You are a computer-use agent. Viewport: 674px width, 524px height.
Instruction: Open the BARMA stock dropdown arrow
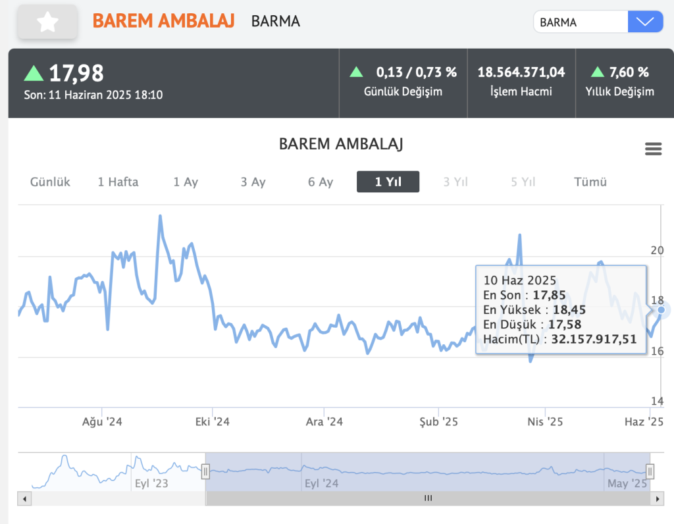point(645,22)
